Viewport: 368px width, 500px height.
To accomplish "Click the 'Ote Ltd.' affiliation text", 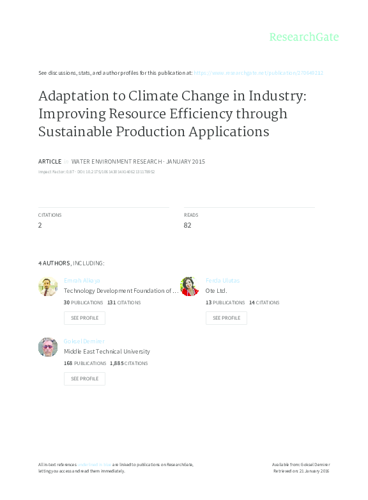I will click(x=216, y=291).
